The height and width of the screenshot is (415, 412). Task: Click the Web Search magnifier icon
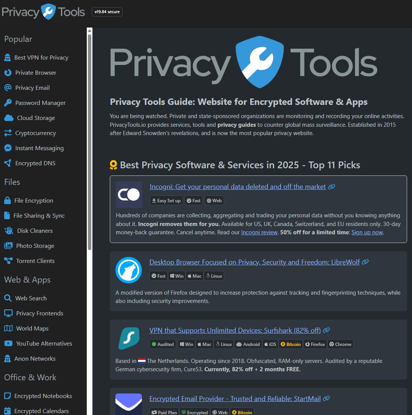pyautogui.click(x=8, y=298)
